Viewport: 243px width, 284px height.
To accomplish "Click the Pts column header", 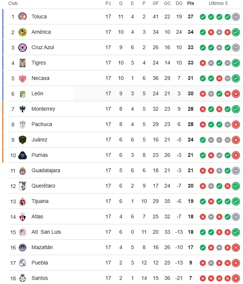I will pos(190,3).
